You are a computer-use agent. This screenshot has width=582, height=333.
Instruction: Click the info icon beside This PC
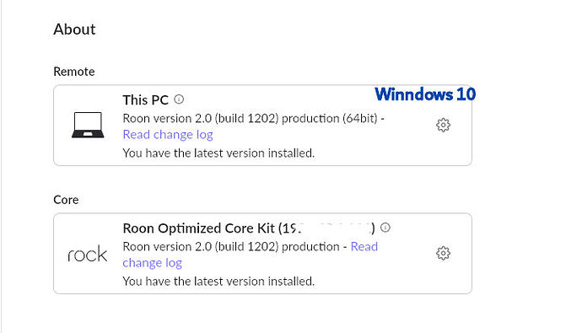pyautogui.click(x=179, y=99)
